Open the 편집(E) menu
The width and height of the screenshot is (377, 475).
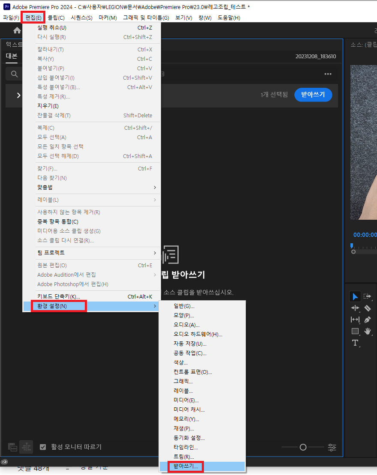[x=33, y=18]
